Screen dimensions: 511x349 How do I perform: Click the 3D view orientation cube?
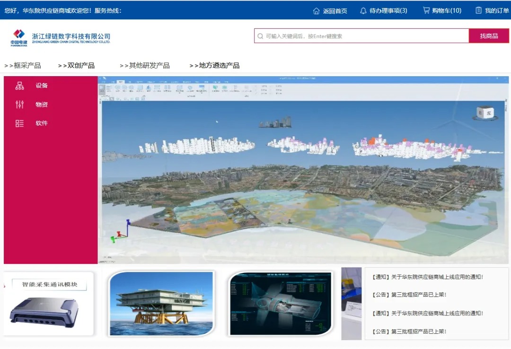(x=485, y=113)
